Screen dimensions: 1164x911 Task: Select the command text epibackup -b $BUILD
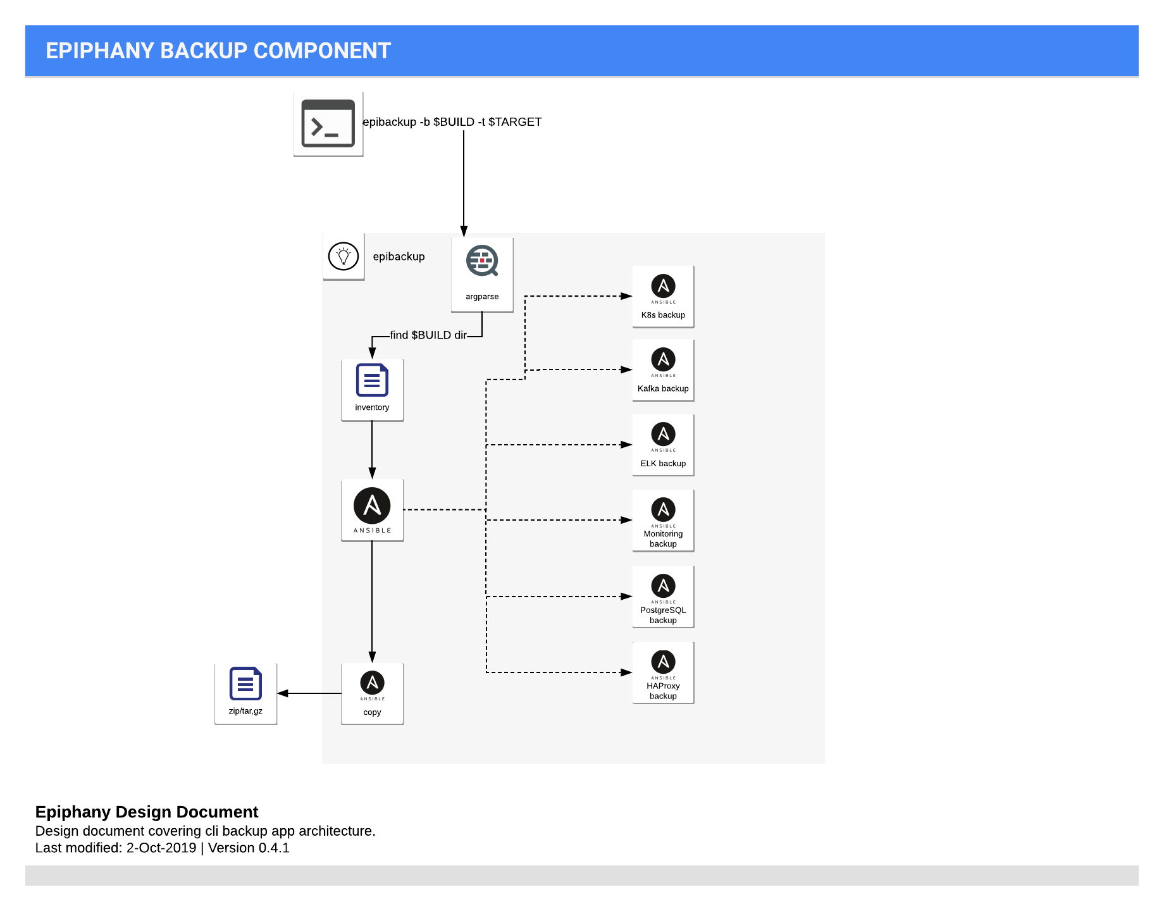pos(450,121)
